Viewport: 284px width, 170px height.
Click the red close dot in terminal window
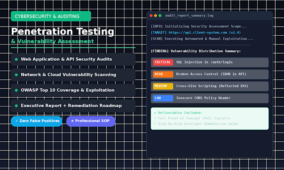click(x=151, y=16)
